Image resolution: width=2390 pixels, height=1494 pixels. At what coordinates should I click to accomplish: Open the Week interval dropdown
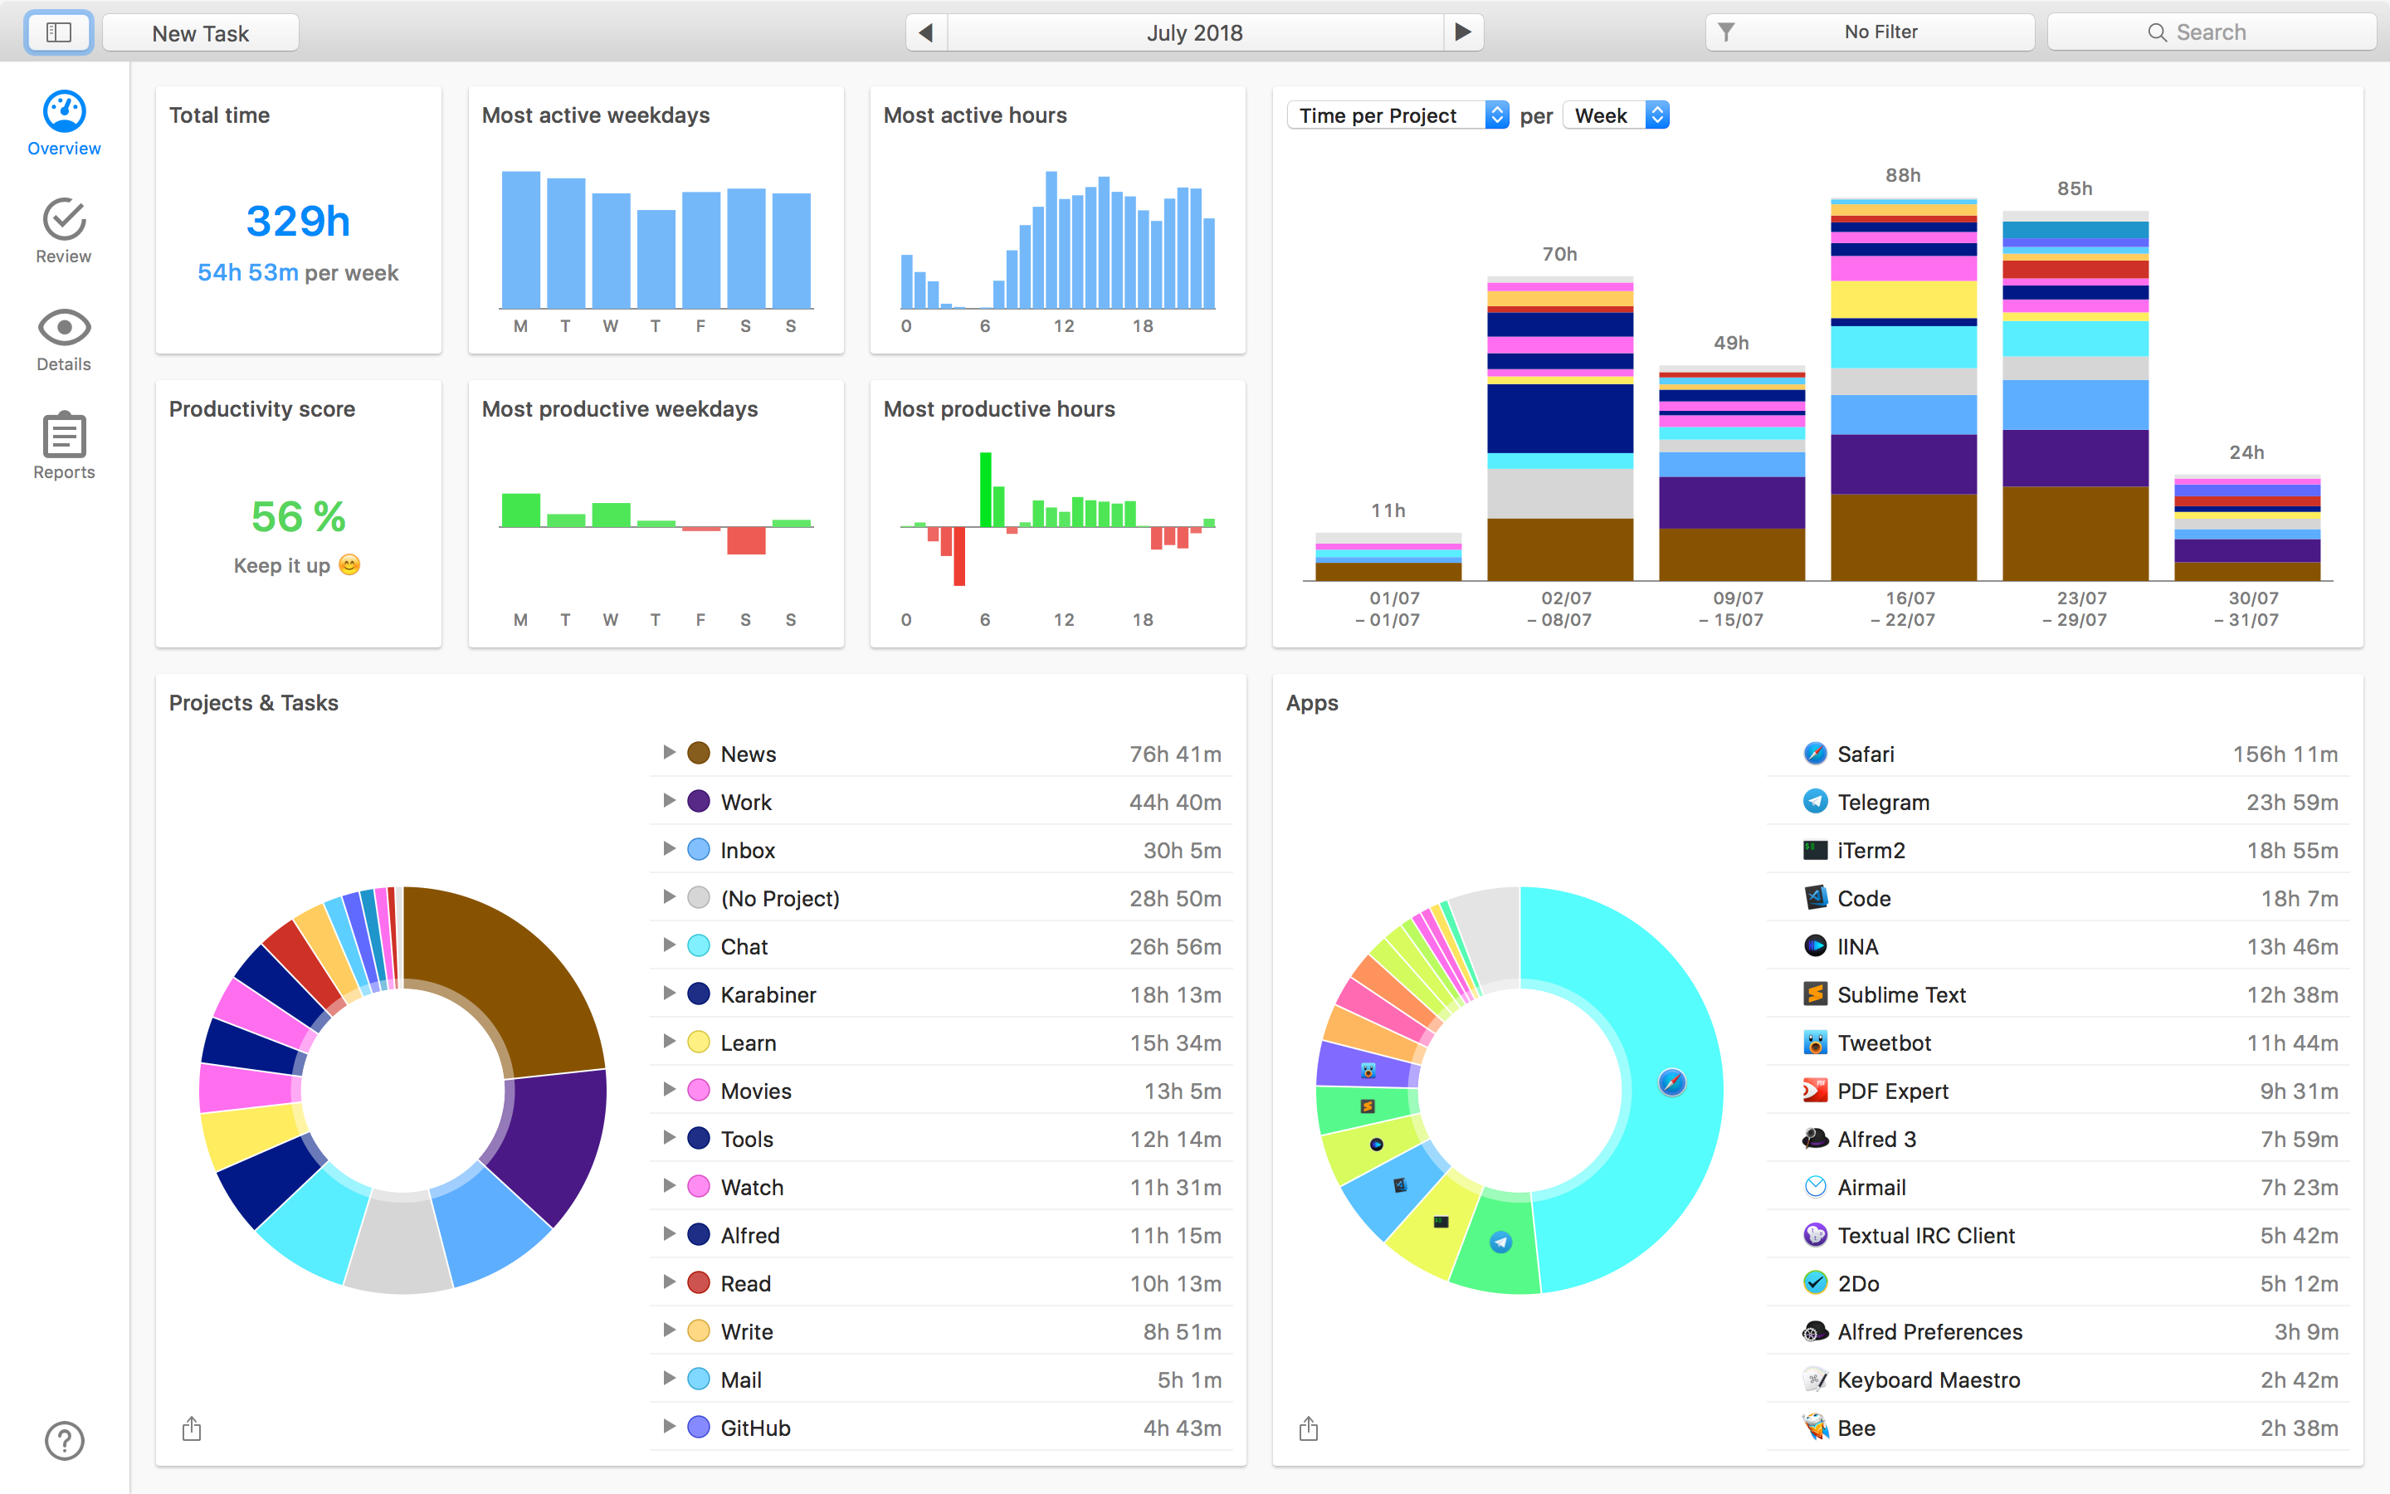1616,115
